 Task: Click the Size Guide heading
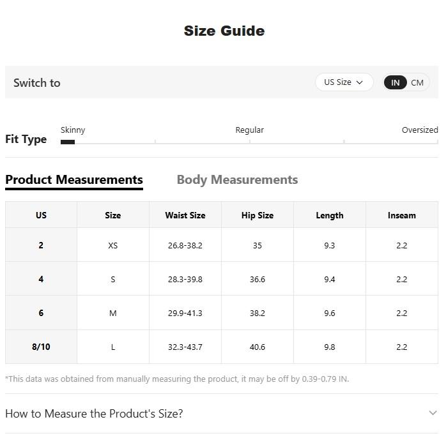click(x=224, y=31)
